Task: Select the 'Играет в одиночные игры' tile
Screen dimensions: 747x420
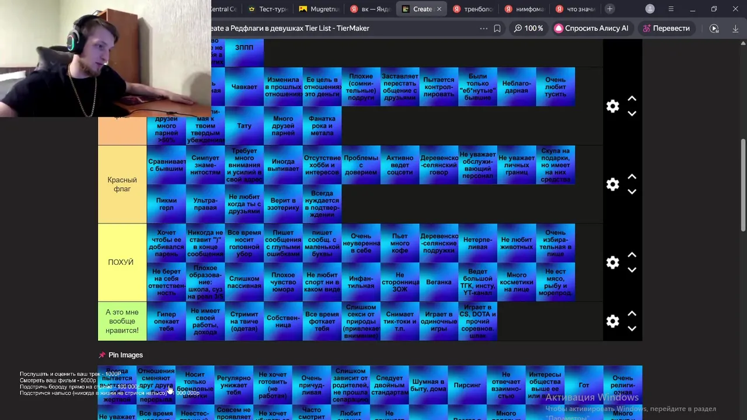Action: pos(439,321)
